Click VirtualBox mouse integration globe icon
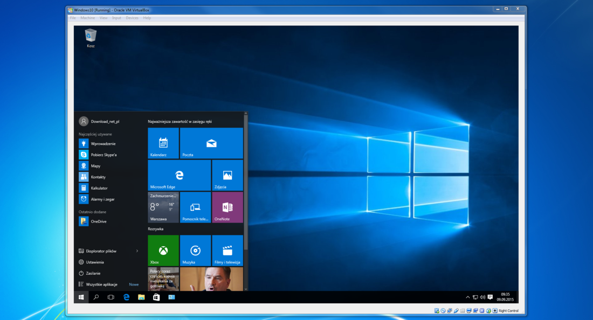Screen dimensions: 593x320 [488, 310]
